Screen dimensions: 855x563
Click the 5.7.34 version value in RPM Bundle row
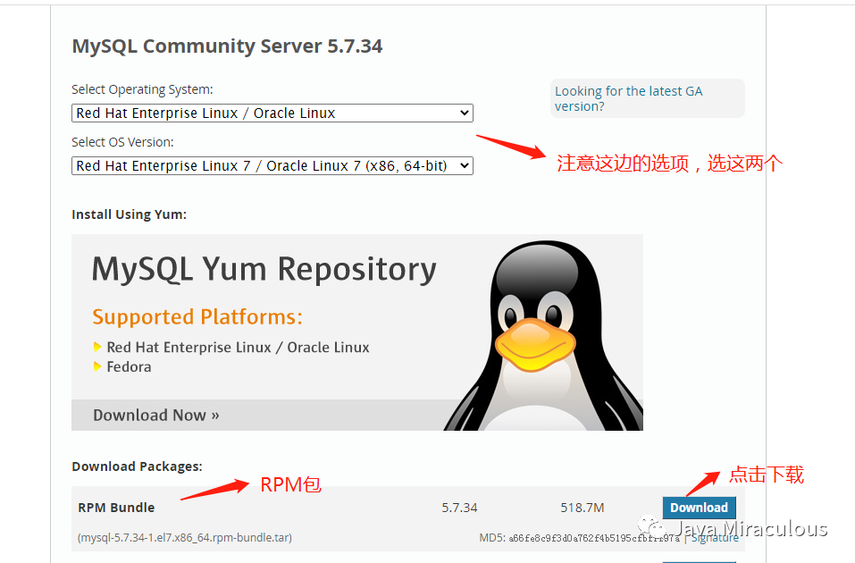[x=459, y=508]
